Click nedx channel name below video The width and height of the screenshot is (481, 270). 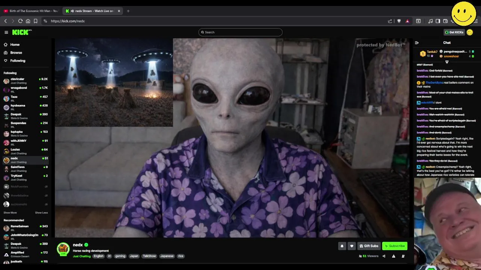tap(78, 245)
